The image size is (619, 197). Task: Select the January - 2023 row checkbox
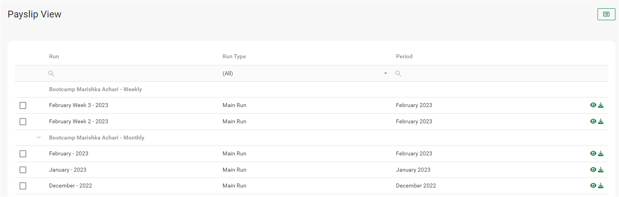(23, 170)
